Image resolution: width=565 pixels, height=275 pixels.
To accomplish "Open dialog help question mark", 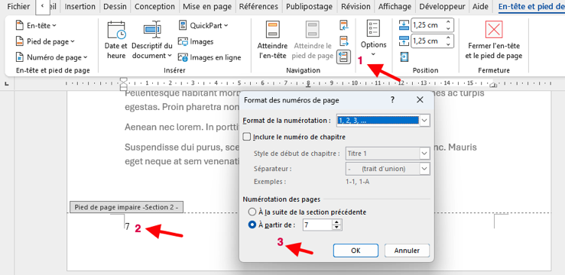I will click(392, 100).
